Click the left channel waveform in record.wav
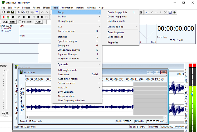197x132 pixels. [x=80, y=91]
